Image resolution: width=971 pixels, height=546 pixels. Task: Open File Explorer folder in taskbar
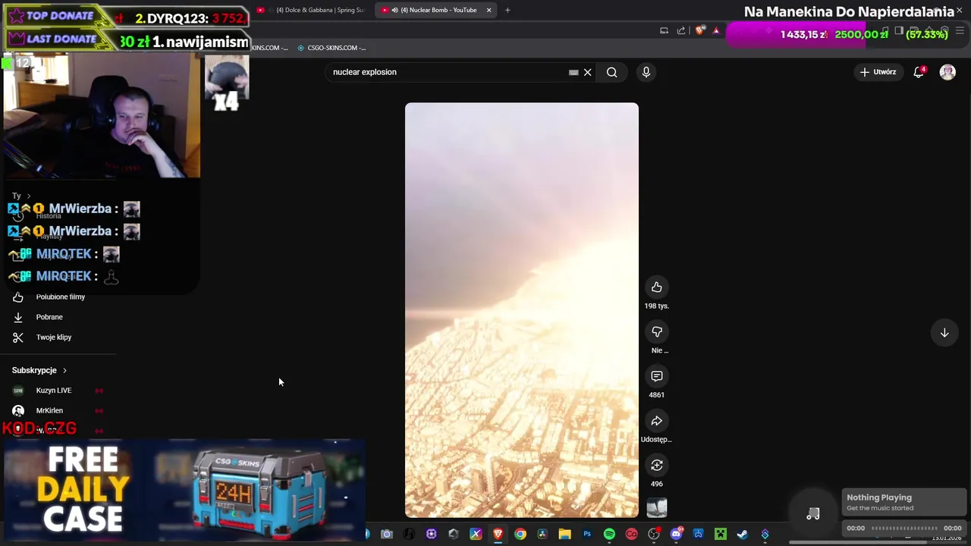pos(565,535)
